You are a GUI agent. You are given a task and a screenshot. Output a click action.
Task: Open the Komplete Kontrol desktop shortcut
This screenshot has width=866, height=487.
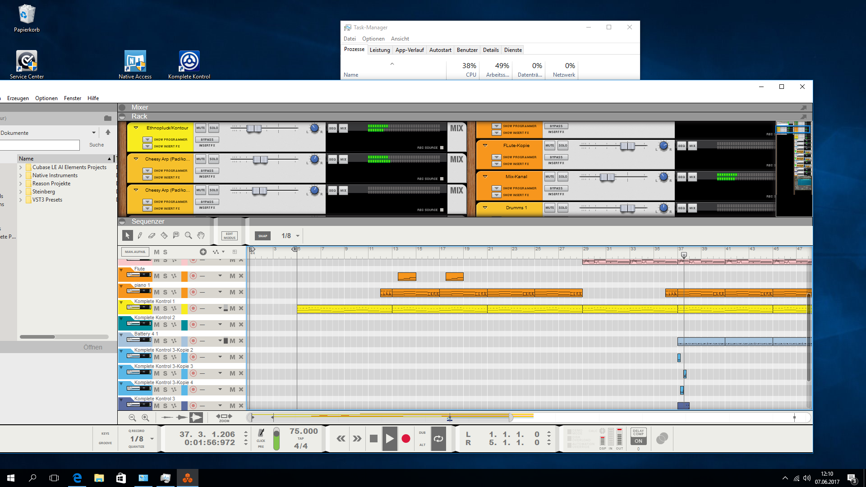(189, 64)
